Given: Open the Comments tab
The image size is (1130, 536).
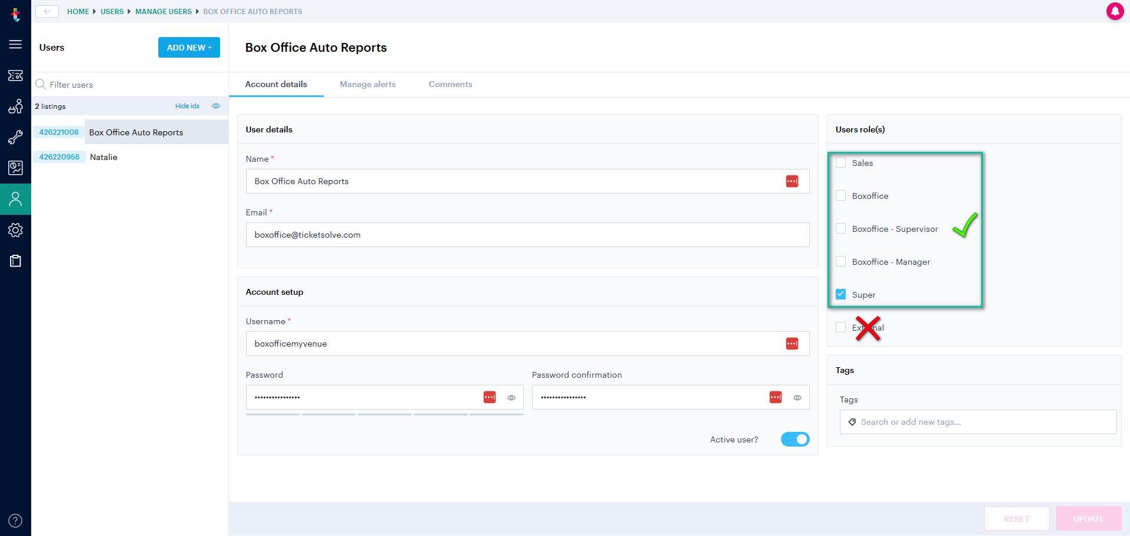Looking at the screenshot, I should (x=450, y=84).
